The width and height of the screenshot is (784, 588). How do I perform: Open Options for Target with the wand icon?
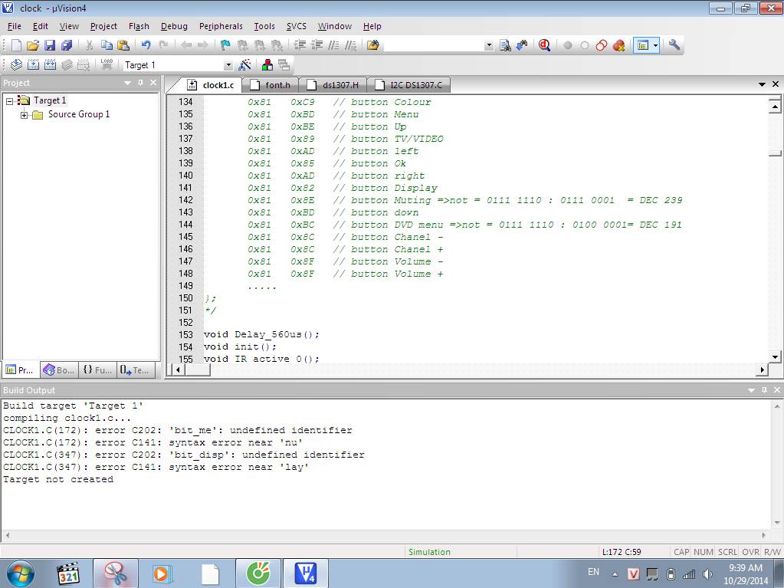[244, 65]
